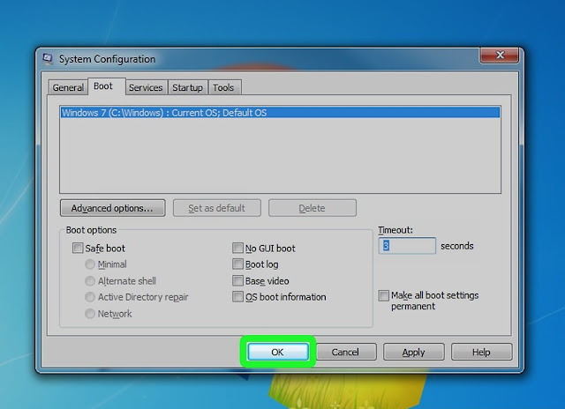Viewport: 565px width, 409px height.
Task: Tick the No GUI boot checkbox
Action: 237,248
